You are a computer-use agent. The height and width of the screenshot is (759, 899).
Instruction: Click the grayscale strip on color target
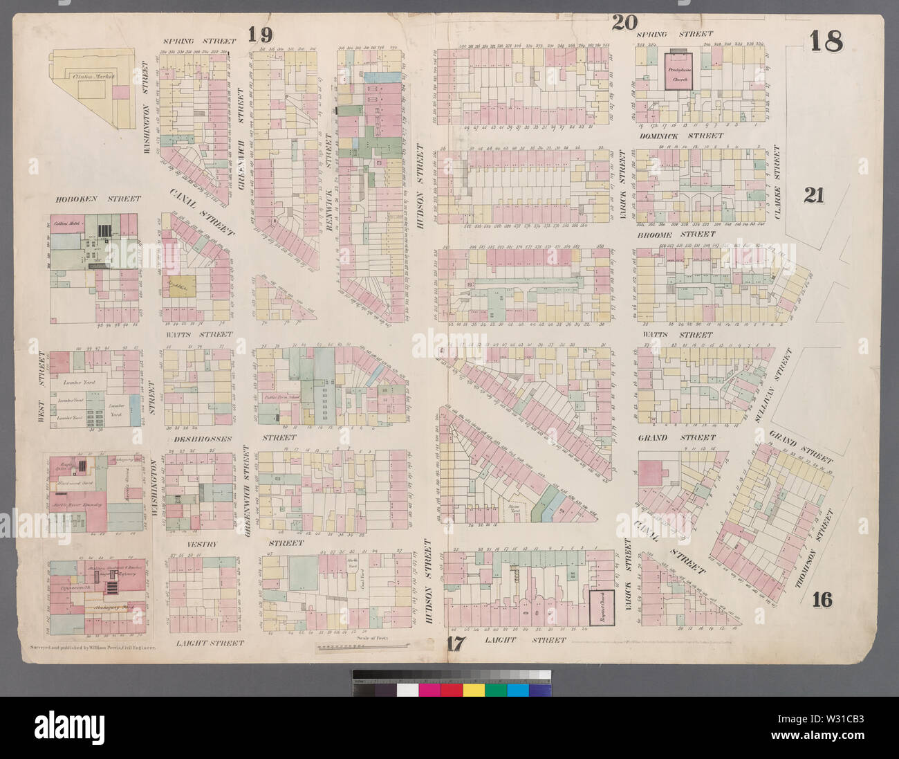point(452,675)
